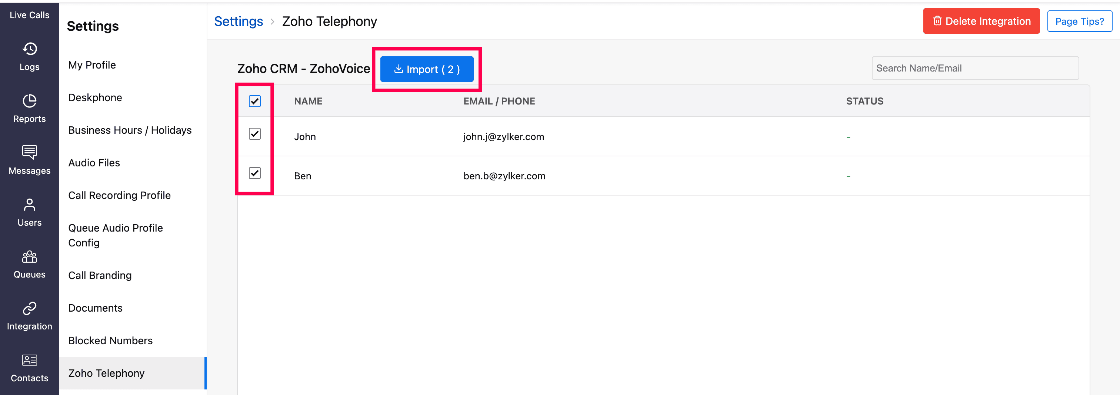Open the Logs history icon

30,49
